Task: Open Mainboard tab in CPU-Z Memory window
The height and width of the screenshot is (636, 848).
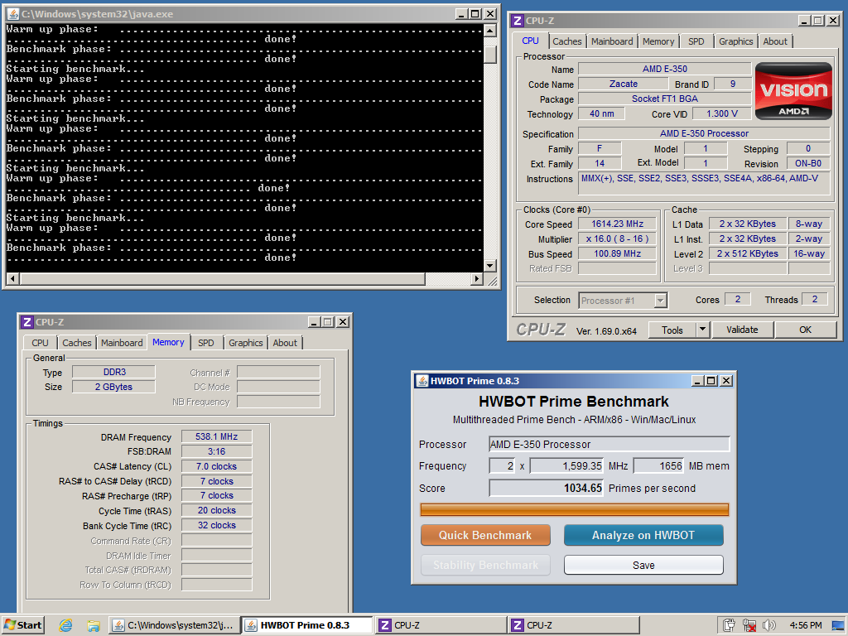Action: click(122, 343)
